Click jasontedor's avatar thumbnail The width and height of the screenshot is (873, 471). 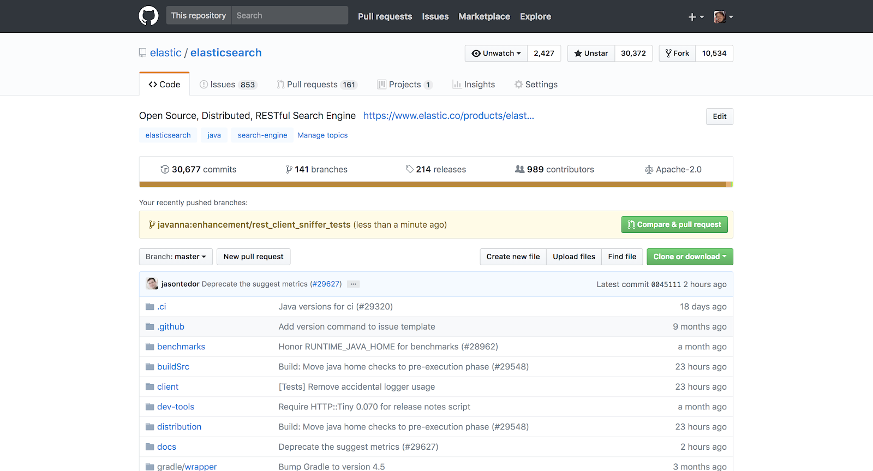(x=152, y=284)
